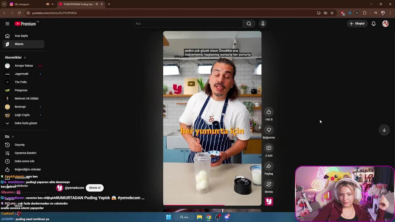
Task: Click the install app icon in address bar
Action: [x=319, y=13]
